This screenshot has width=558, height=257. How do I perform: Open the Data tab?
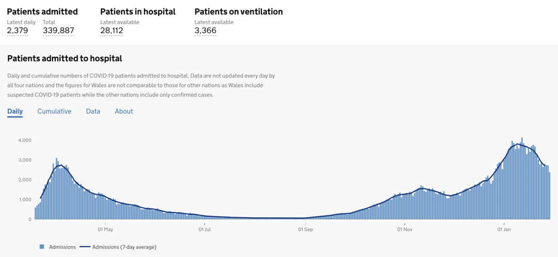[x=93, y=111]
